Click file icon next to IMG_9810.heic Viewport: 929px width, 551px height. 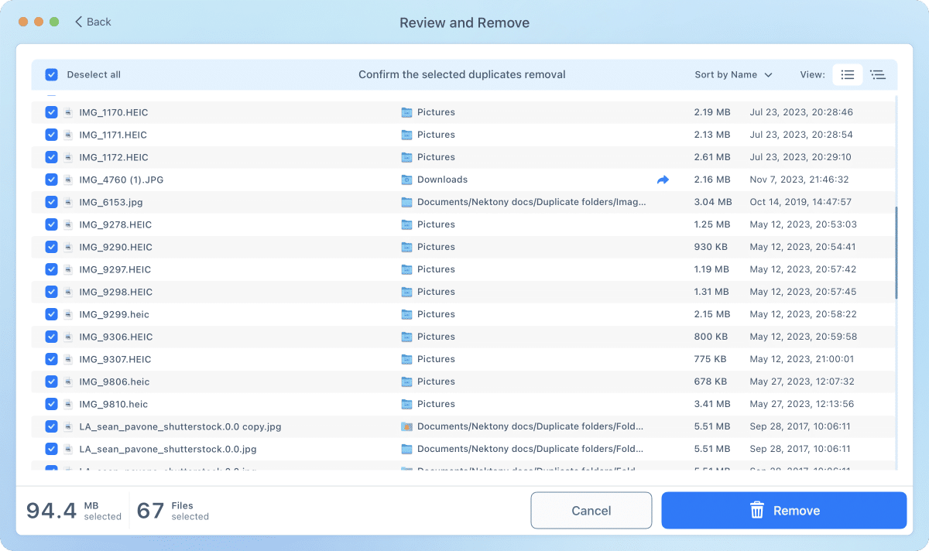click(x=69, y=404)
